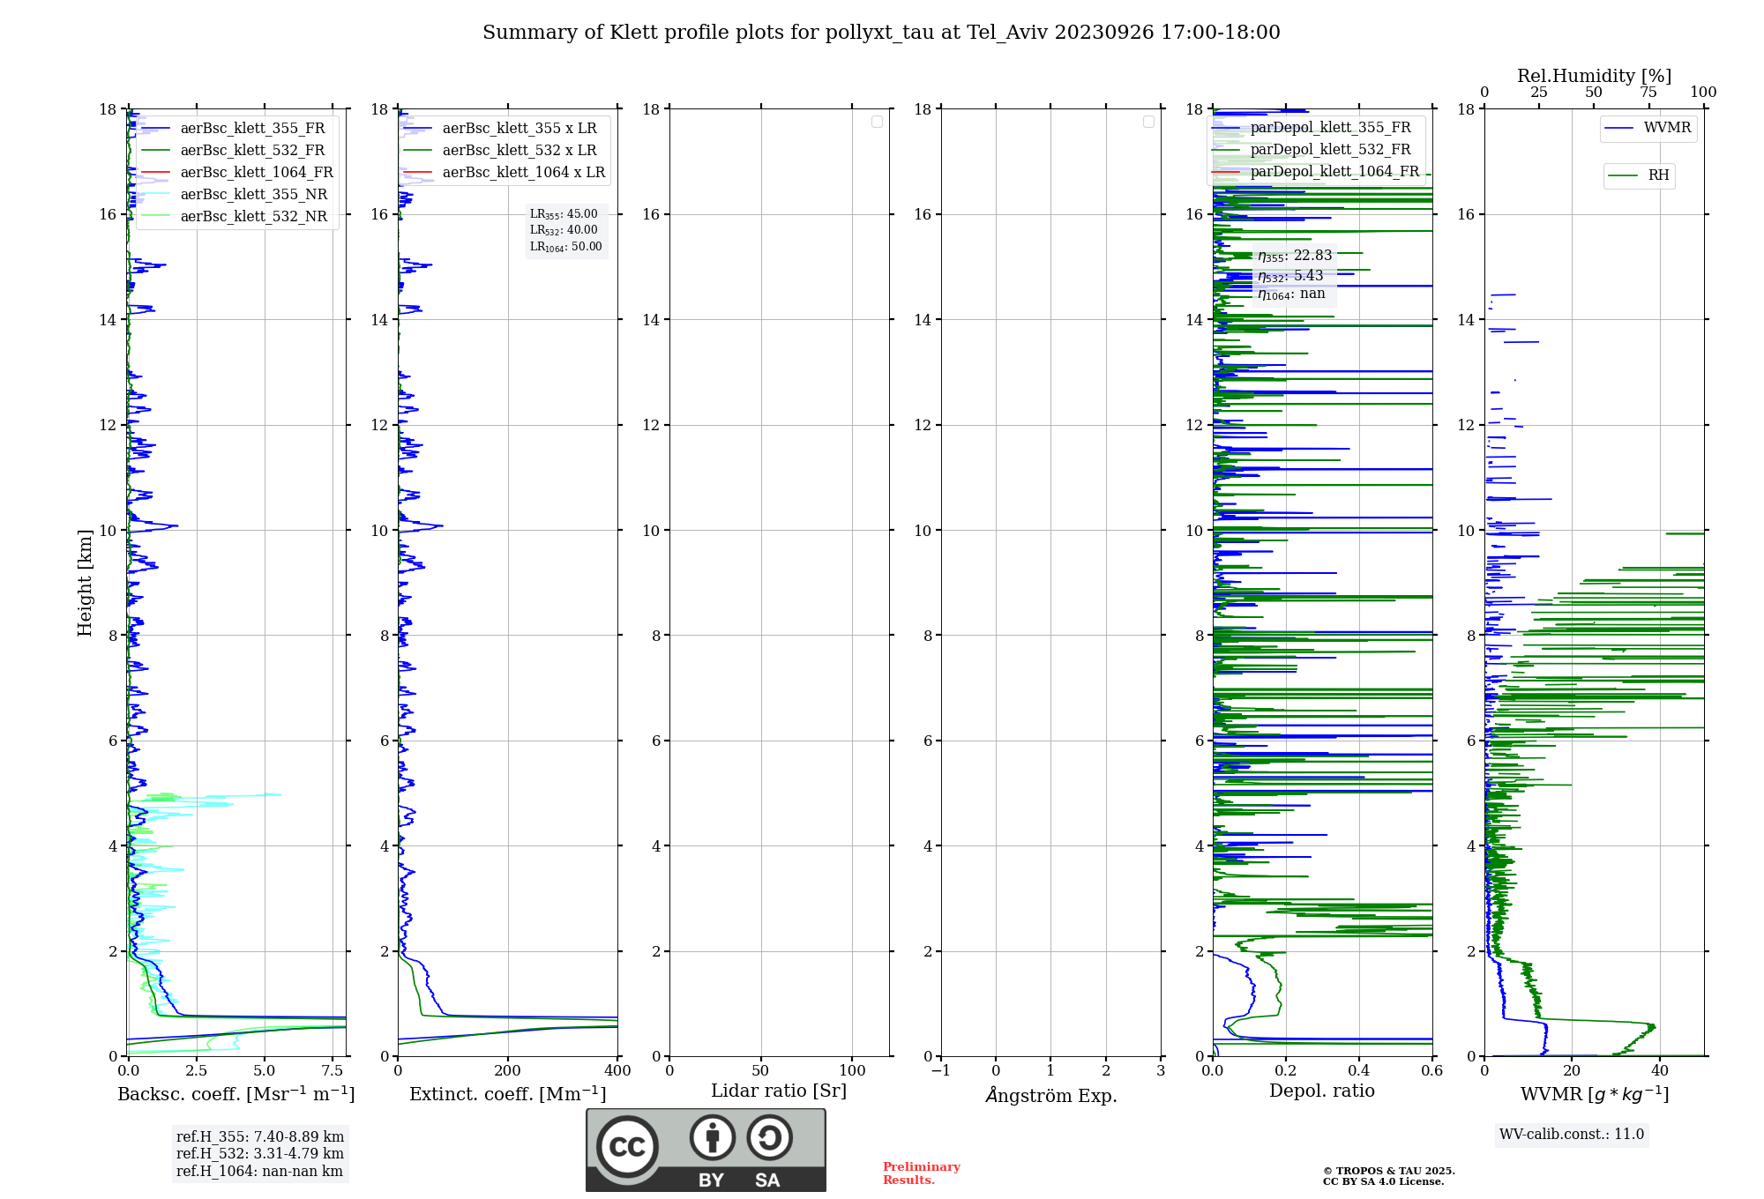Click the empty legend box in Ångström Exp. panel
This screenshot has width=1764, height=1199.
pyautogui.click(x=1148, y=122)
